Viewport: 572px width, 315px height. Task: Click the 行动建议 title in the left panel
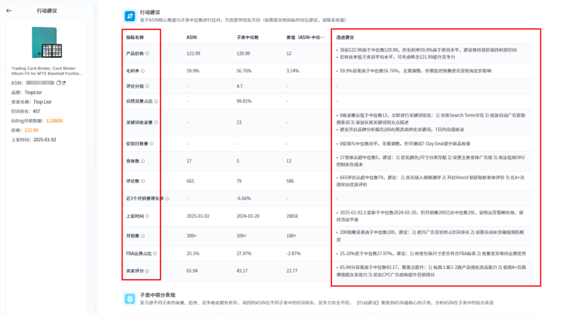47,11
